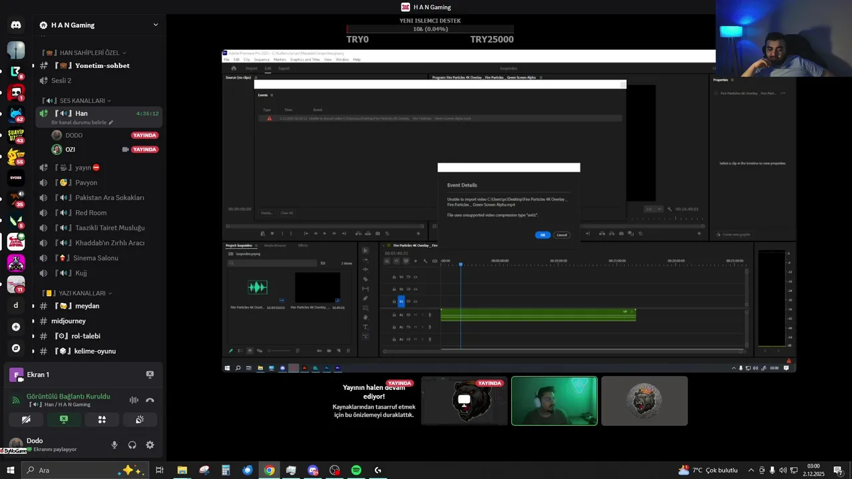The height and width of the screenshot is (479, 852).
Task: Join the yayın voice channel
Action: click(99, 168)
